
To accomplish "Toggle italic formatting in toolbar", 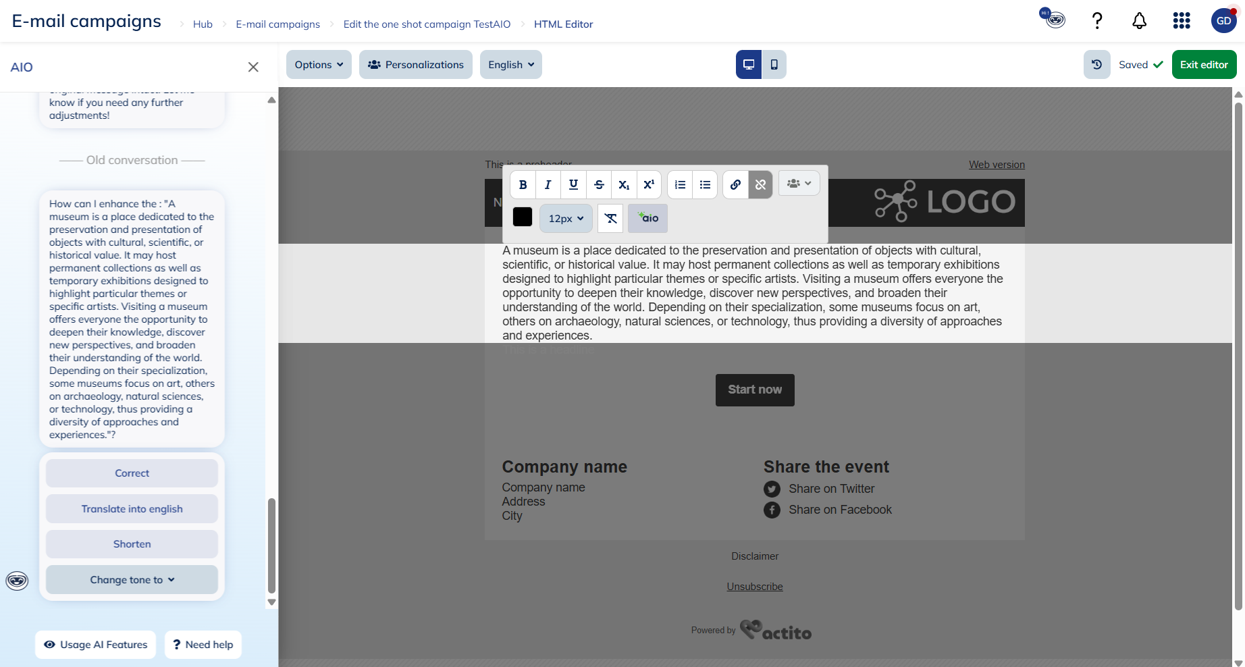I will point(548,185).
